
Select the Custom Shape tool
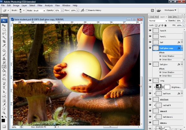pos(4,96)
